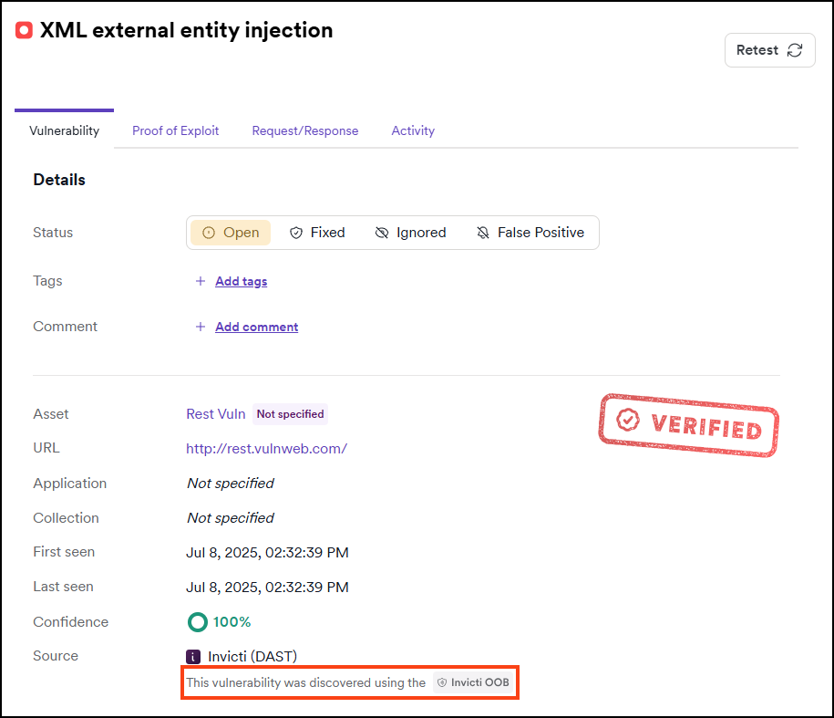Mark the vulnerability as Ignored
Screen dimensions: 834x718
410,233
